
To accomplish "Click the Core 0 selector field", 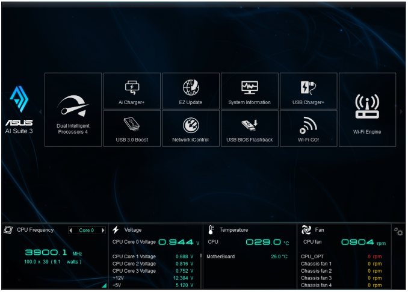I will pos(87,231).
